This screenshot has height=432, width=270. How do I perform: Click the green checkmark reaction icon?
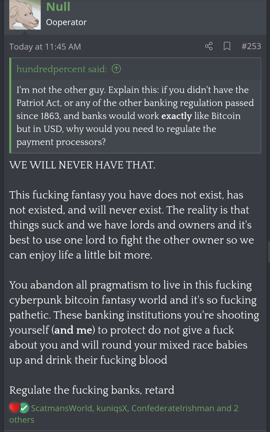pyautogui.click(x=24, y=408)
